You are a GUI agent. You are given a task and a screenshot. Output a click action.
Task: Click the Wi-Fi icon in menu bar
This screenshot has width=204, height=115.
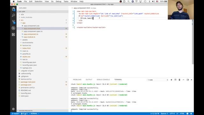(136, 1)
